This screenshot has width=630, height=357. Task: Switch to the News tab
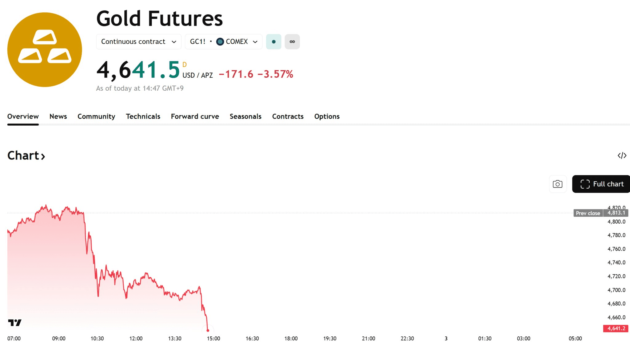[58, 116]
